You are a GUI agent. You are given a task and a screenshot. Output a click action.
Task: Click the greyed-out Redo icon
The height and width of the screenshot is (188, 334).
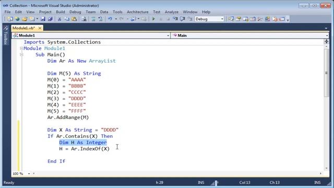click(x=122, y=19)
